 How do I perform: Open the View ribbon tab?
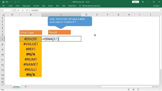57,6
